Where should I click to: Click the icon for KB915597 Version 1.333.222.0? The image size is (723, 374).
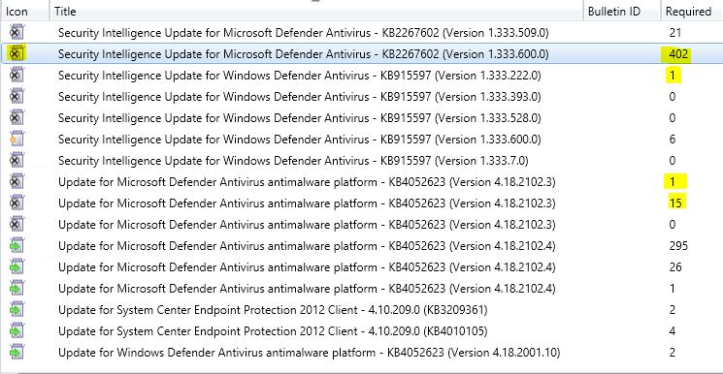(16, 75)
